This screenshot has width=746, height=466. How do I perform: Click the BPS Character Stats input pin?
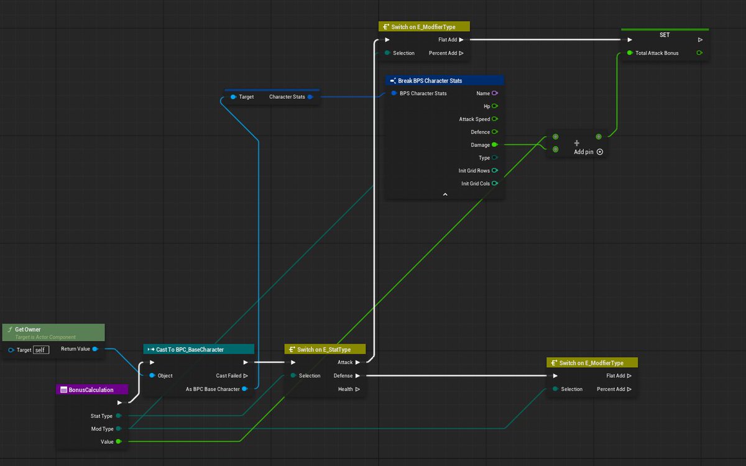point(394,93)
